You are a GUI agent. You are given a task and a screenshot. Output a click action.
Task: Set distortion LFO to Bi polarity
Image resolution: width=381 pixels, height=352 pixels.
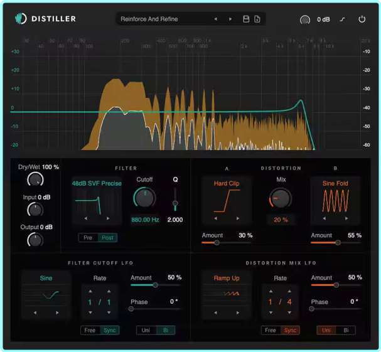(346, 331)
